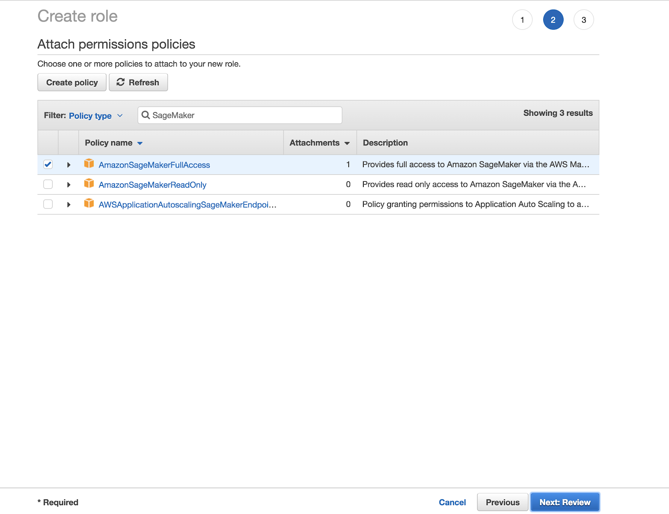Screen dimensions: 669x514
Task: Open the AmazonSageMakerReadOnly policy link
Action: click(152, 185)
